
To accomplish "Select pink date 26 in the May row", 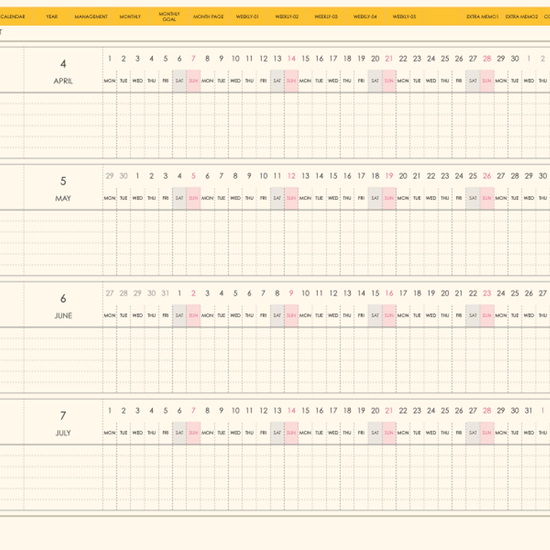I will 487,176.
